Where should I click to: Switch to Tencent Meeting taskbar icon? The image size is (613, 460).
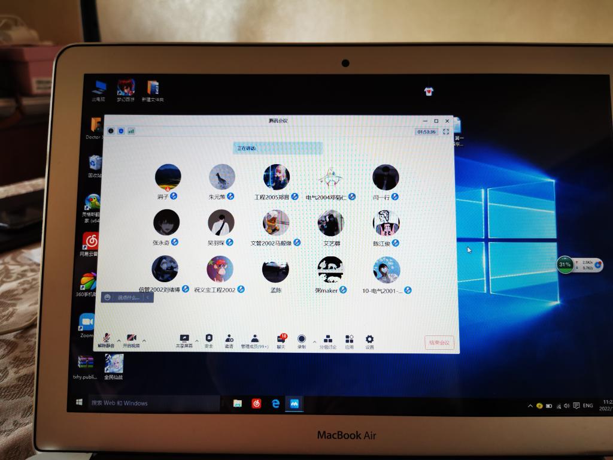294,404
